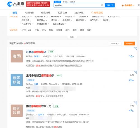Switch to 查老板 search tab
140x128 pixels.
click(x=65, y=2)
